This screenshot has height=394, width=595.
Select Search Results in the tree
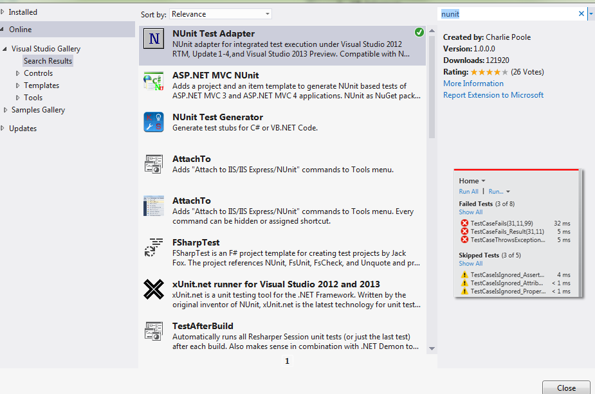[x=48, y=60]
